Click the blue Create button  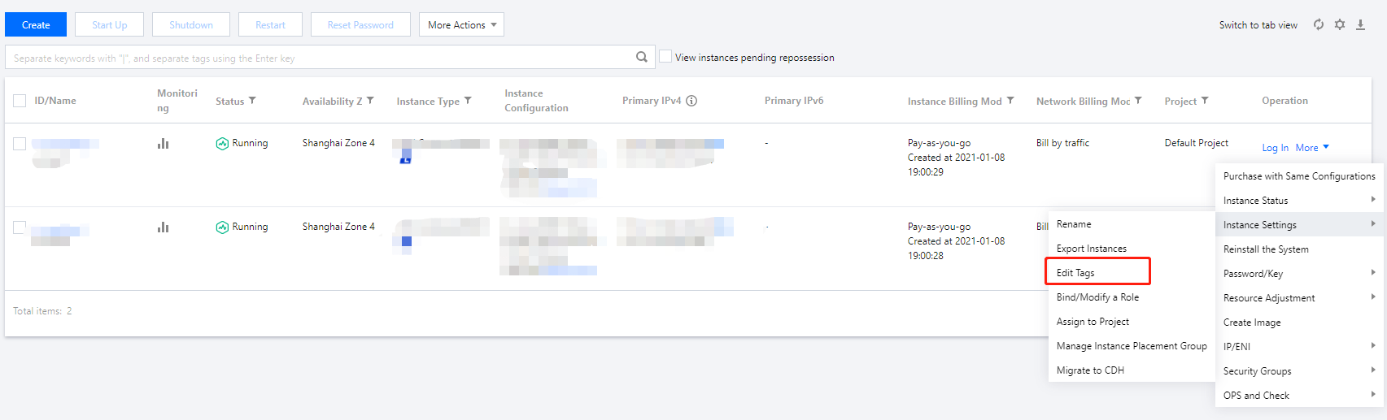pyautogui.click(x=36, y=24)
